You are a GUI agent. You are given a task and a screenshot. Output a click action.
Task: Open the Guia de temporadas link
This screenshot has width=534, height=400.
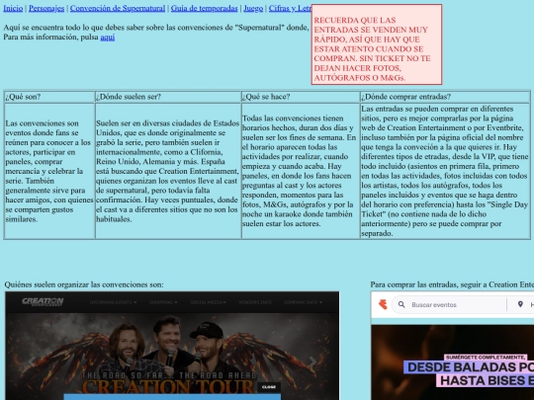click(205, 8)
